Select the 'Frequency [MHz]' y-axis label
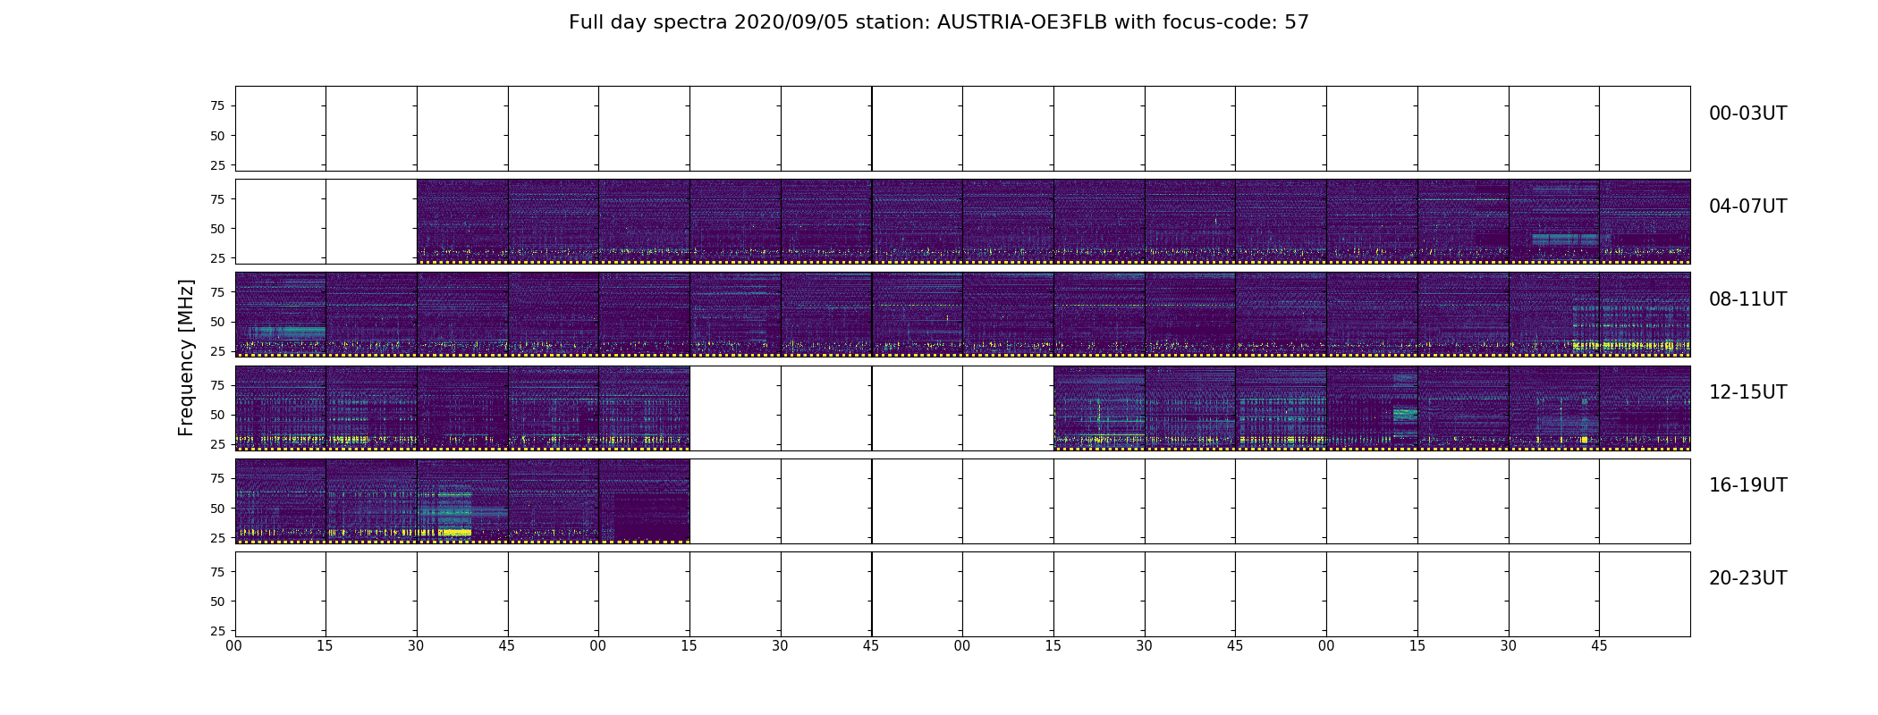 tap(186, 357)
